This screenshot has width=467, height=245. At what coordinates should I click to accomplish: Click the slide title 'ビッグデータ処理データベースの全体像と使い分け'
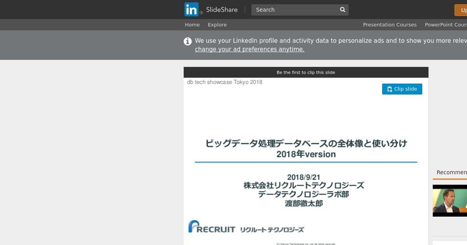point(306,143)
